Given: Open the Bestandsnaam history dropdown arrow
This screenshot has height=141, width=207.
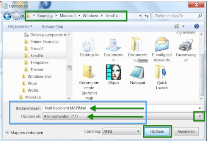Looking at the screenshot, I should (200, 108).
